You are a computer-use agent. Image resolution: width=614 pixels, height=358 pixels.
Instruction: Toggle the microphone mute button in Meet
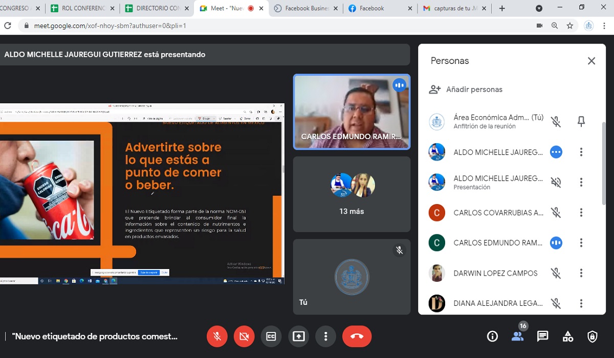[x=217, y=337]
